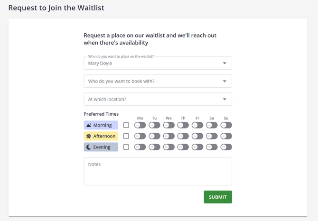
Task: Turn on Sunday Evening toggle
Action: click(x=226, y=147)
